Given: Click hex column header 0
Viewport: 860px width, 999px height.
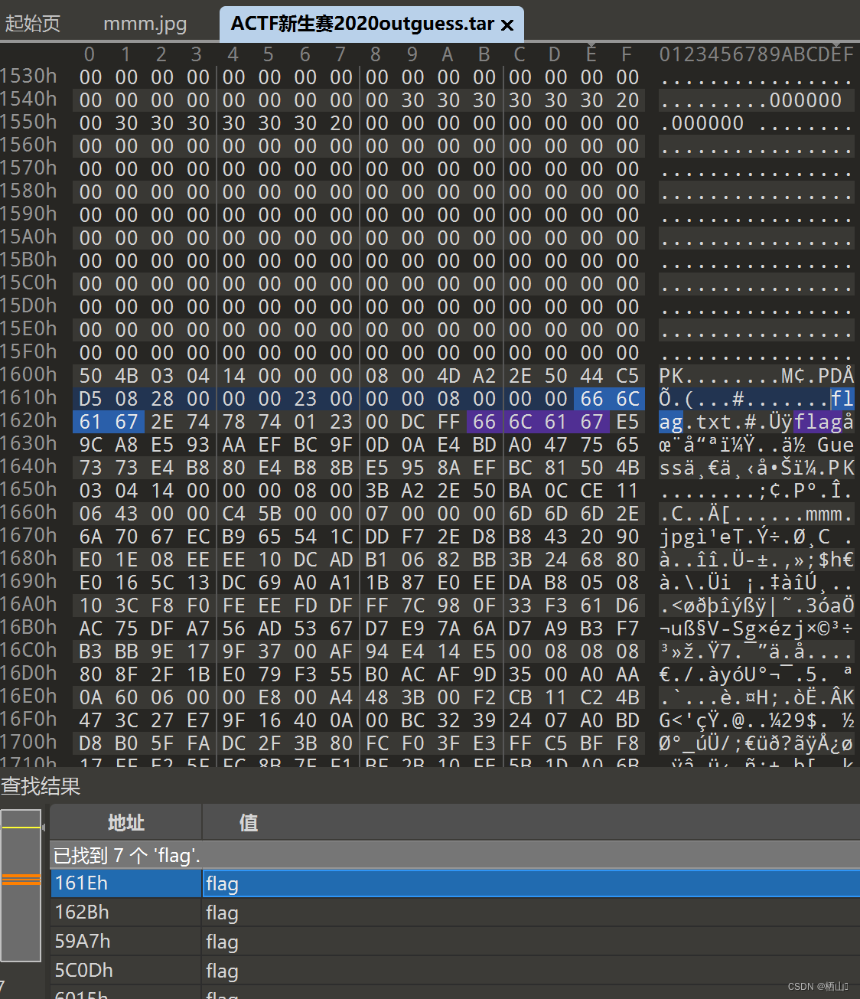Looking at the screenshot, I should pyautogui.click(x=90, y=54).
